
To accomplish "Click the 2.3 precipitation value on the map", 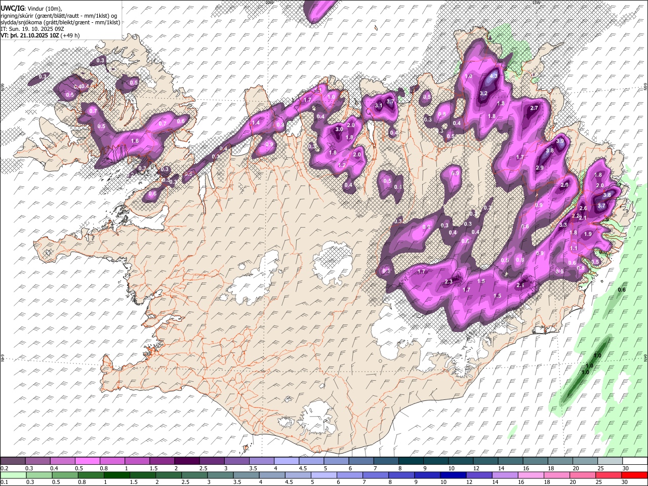I will coord(449,282).
